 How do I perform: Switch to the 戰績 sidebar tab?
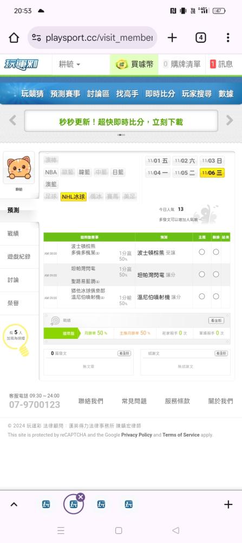click(13, 233)
